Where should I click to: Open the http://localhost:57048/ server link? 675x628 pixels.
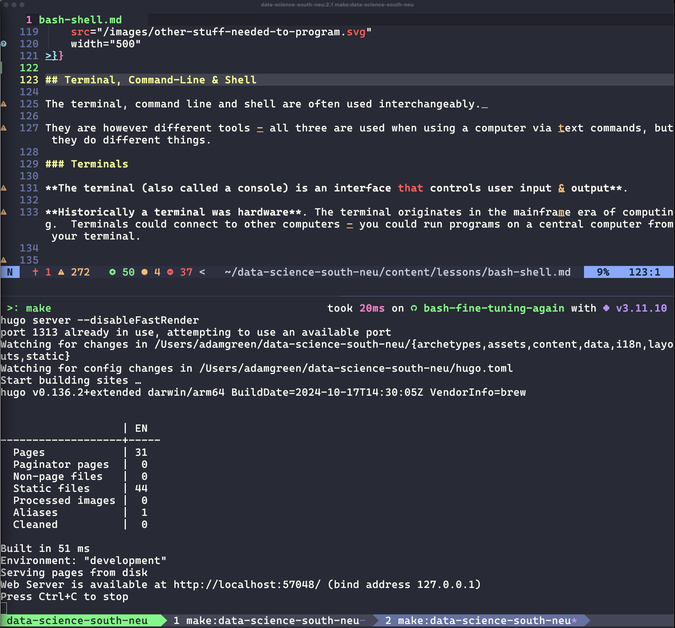tap(247, 585)
